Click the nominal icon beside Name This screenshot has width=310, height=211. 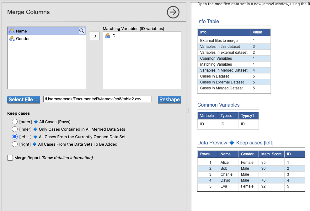pyautogui.click(x=12, y=31)
